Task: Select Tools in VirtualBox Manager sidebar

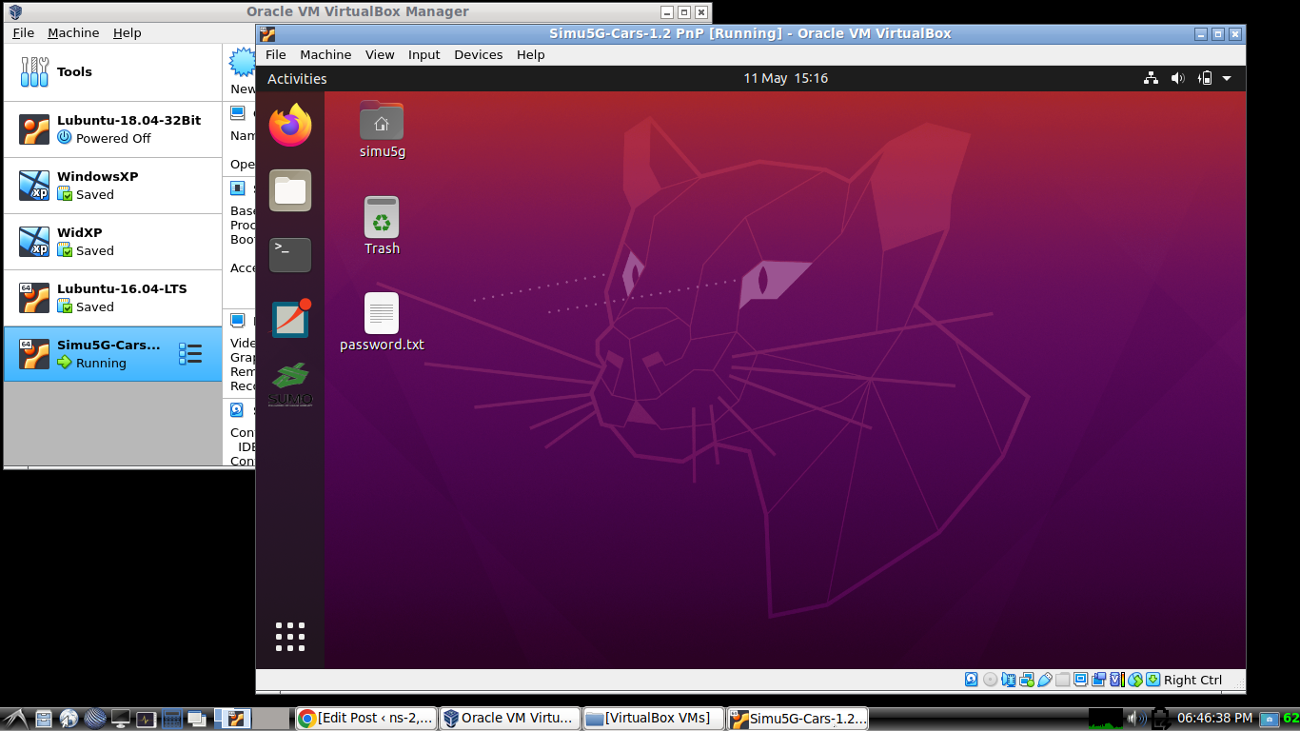Action: pos(112,72)
